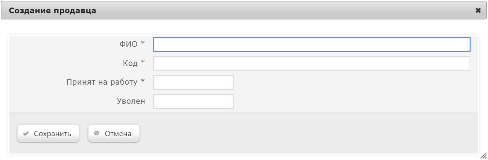The image size is (488, 160).
Task: Open the Принят на работу date field
Action: click(x=193, y=82)
